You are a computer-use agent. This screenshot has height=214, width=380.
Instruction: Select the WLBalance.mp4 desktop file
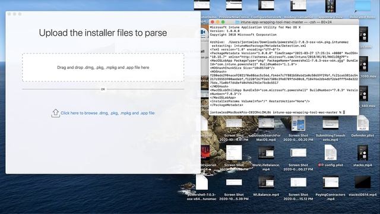click(266, 182)
